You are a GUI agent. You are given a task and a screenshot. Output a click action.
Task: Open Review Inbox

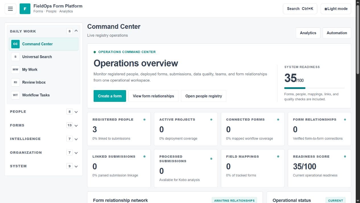click(x=44, y=82)
